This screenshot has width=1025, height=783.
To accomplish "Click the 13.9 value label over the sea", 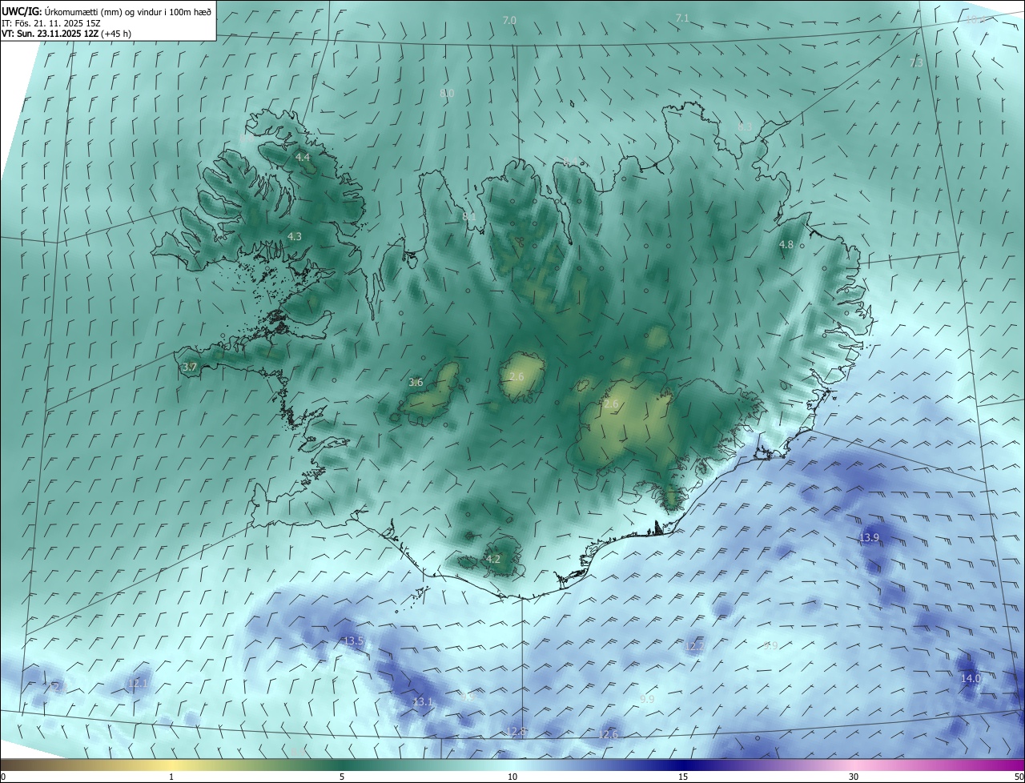I will click(x=869, y=537).
